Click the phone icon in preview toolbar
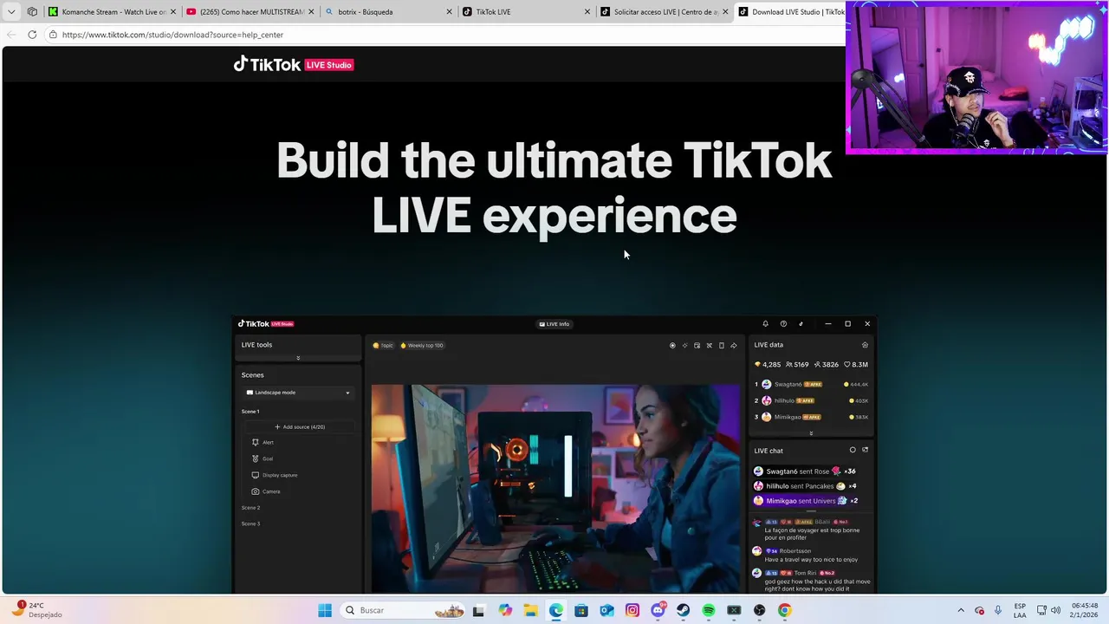 [x=722, y=345]
